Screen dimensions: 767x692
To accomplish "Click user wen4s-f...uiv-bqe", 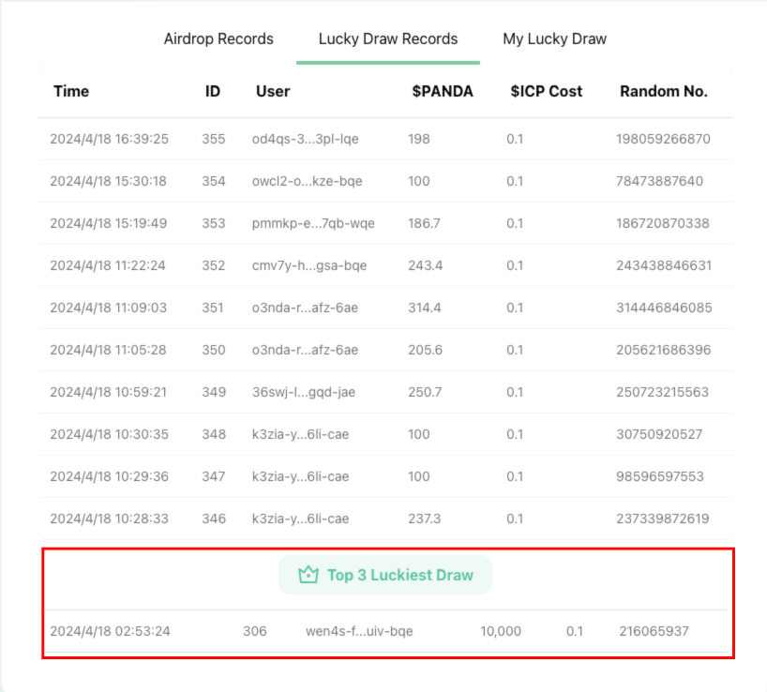I will click(359, 631).
